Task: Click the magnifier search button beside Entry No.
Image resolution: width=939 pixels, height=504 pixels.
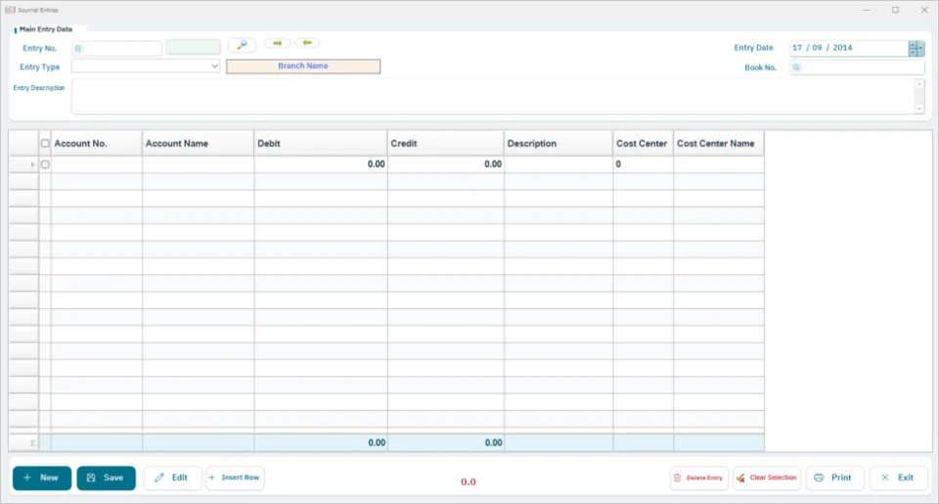Action: 242,46
